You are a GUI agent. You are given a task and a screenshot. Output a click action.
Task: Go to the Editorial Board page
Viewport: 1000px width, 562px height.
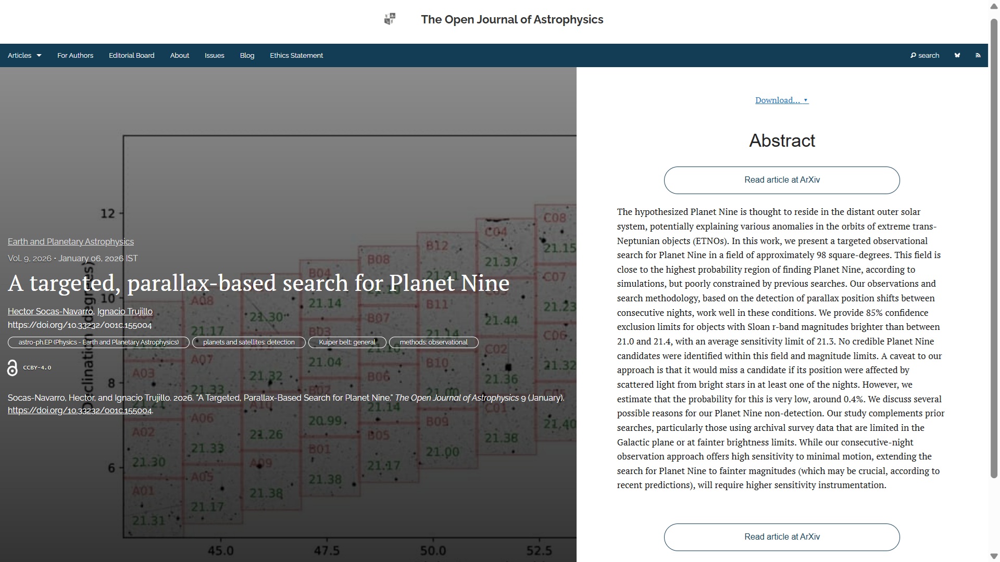(x=131, y=55)
